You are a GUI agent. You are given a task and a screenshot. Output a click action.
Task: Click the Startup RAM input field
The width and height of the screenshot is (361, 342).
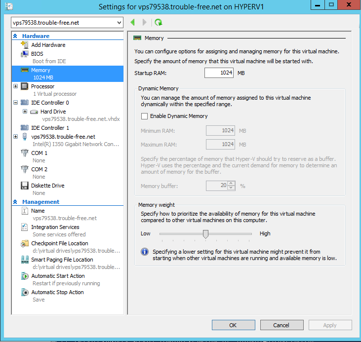click(219, 73)
